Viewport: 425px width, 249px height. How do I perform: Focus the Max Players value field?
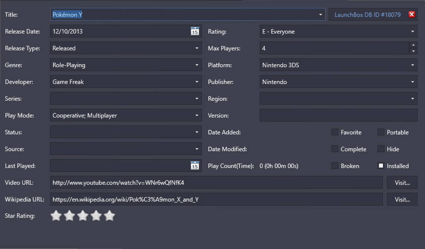tap(334, 48)
